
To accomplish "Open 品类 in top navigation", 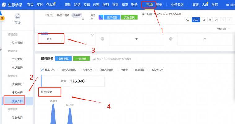I will 77,5.
